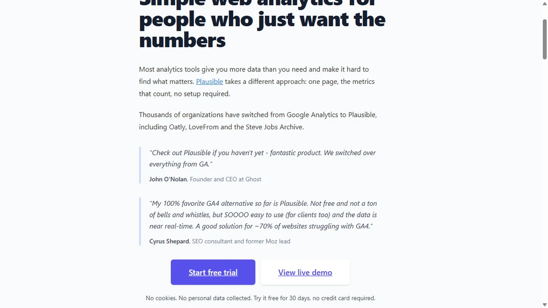Click the empty scrollbar track below the thumb

click(545, 180)
